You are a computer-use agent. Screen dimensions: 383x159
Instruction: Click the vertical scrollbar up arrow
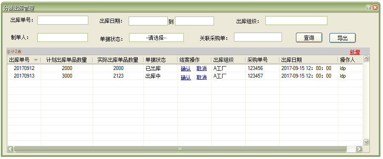pyautogui.click(x=366, y=59)
